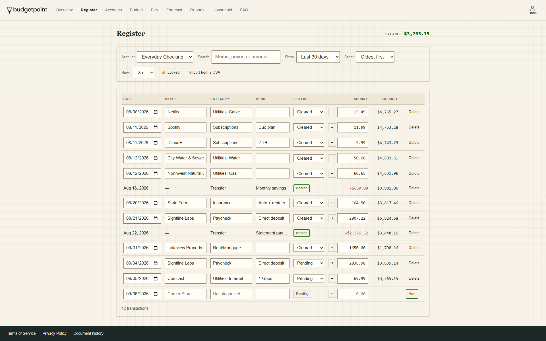This screenshot has width=546, height=341.
Task: Click the Utilities: Internet category field
Action: click(x=231, y=278)
